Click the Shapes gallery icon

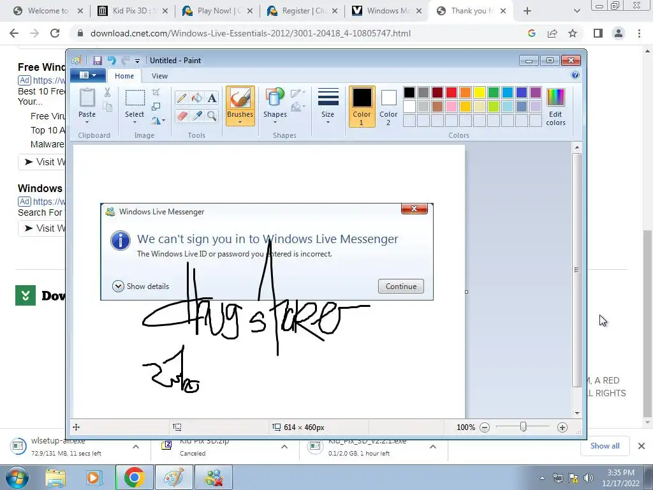pos(275,98)
